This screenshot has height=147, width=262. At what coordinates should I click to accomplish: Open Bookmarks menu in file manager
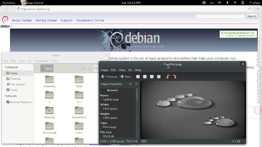click(x=42, y=61)
